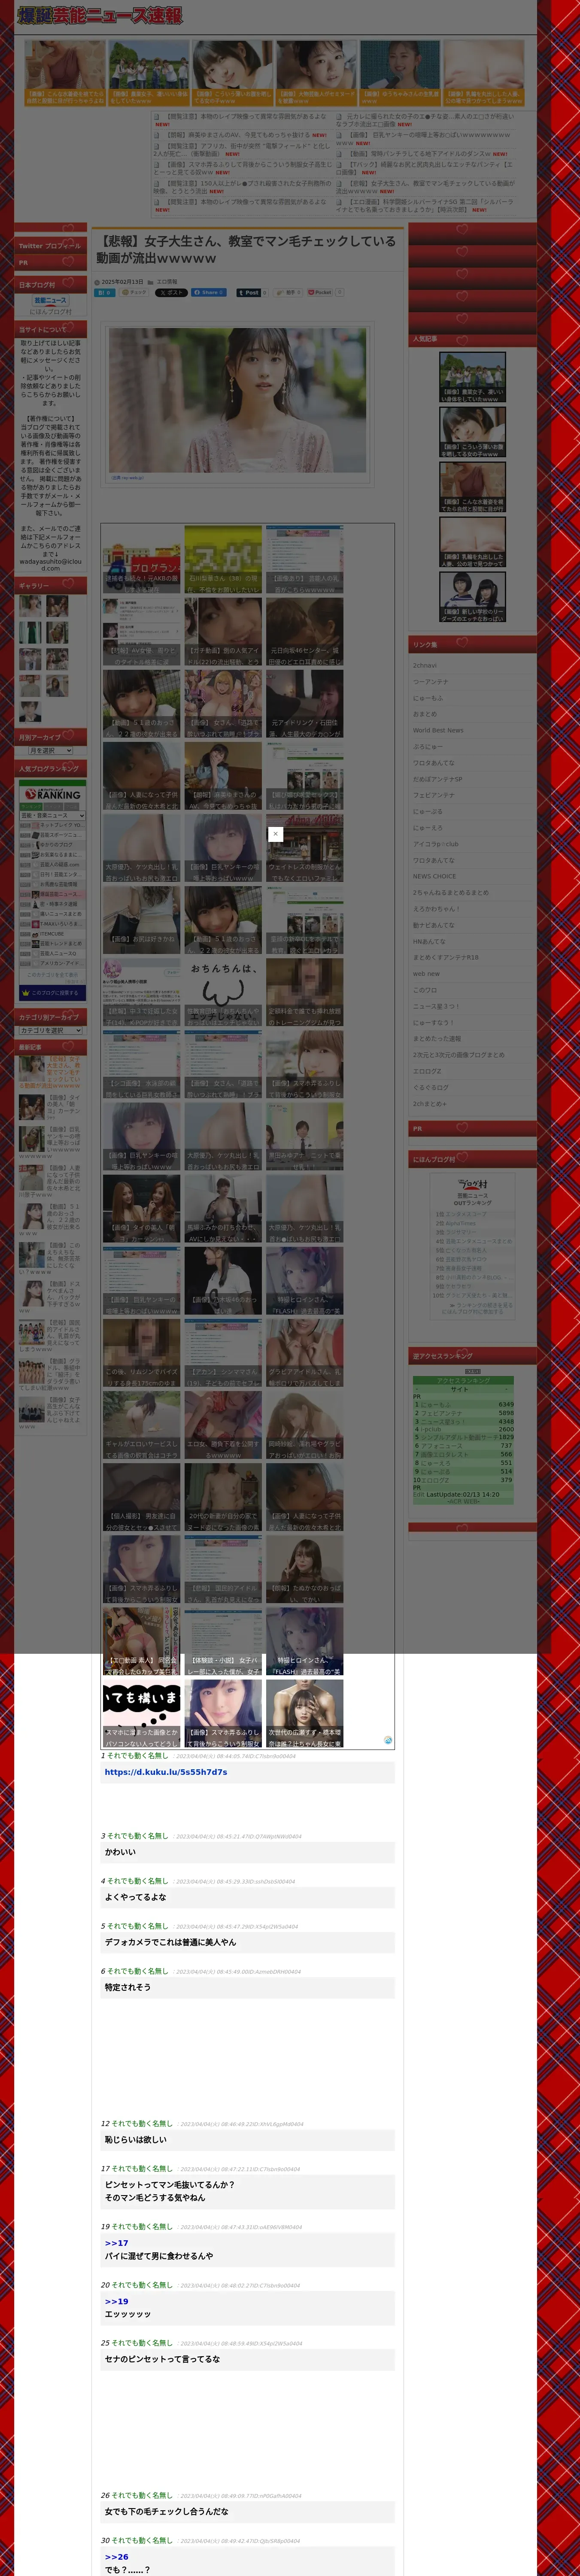Click the site logo 爆誕芸能ニュース速報

click(100, 16)
